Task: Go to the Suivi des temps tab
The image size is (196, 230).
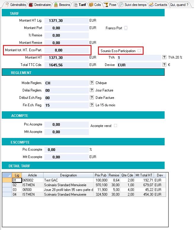Action: click(x=133, y=5)
